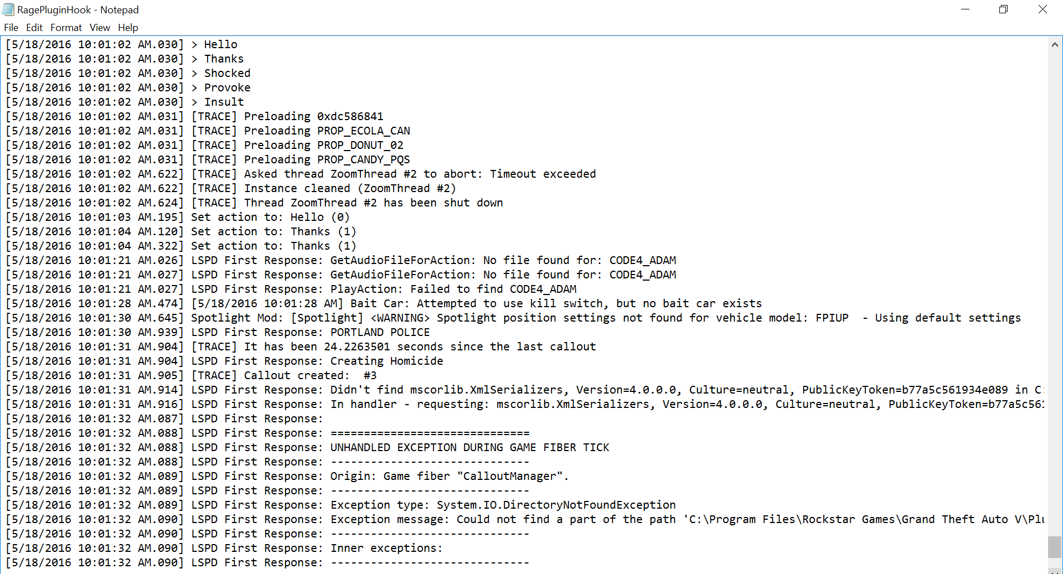
Task: Click the Notepad icon in the title bar
Action: 8,9
